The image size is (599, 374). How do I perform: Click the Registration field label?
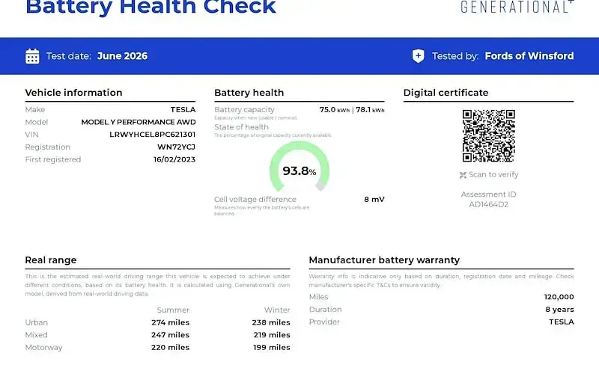(x=48, y=147)
